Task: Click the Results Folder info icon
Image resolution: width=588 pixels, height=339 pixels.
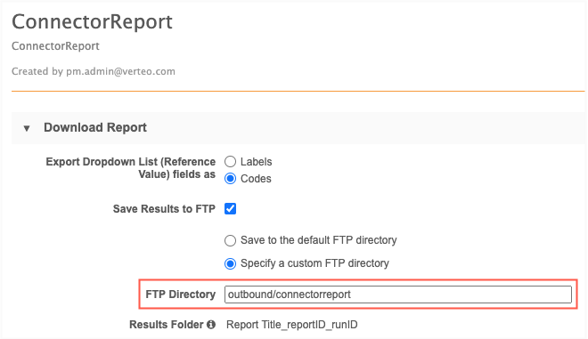Action: 211,325
